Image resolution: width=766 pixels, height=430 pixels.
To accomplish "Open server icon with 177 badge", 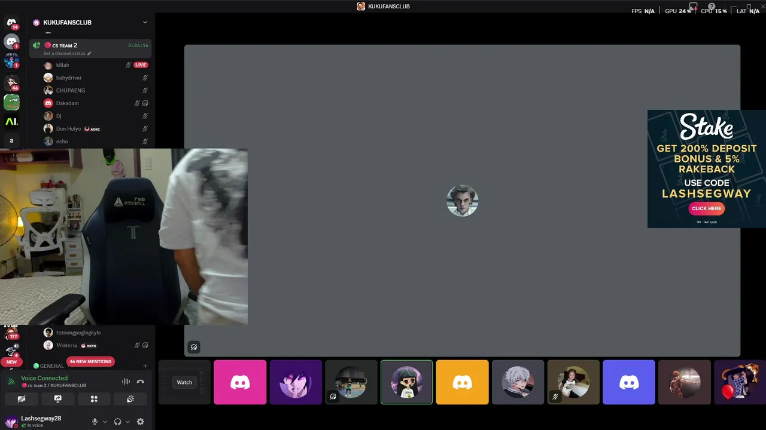I will (x=11, y=332).
